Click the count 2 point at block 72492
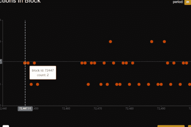Image resolution: width=191 pixels, height=127 pixels. coord(167,63)
